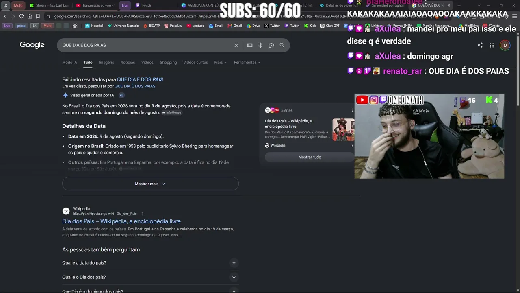This screenshot has width=520, height=293.
Task: Open a new browser tab
Action: point(459,5)
